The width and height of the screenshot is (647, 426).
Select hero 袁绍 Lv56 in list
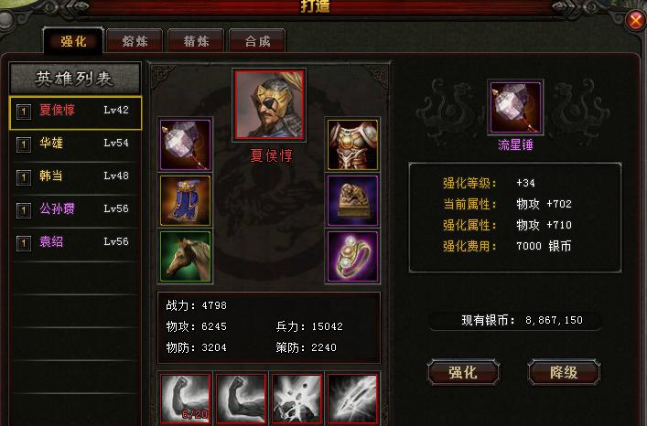76,242
